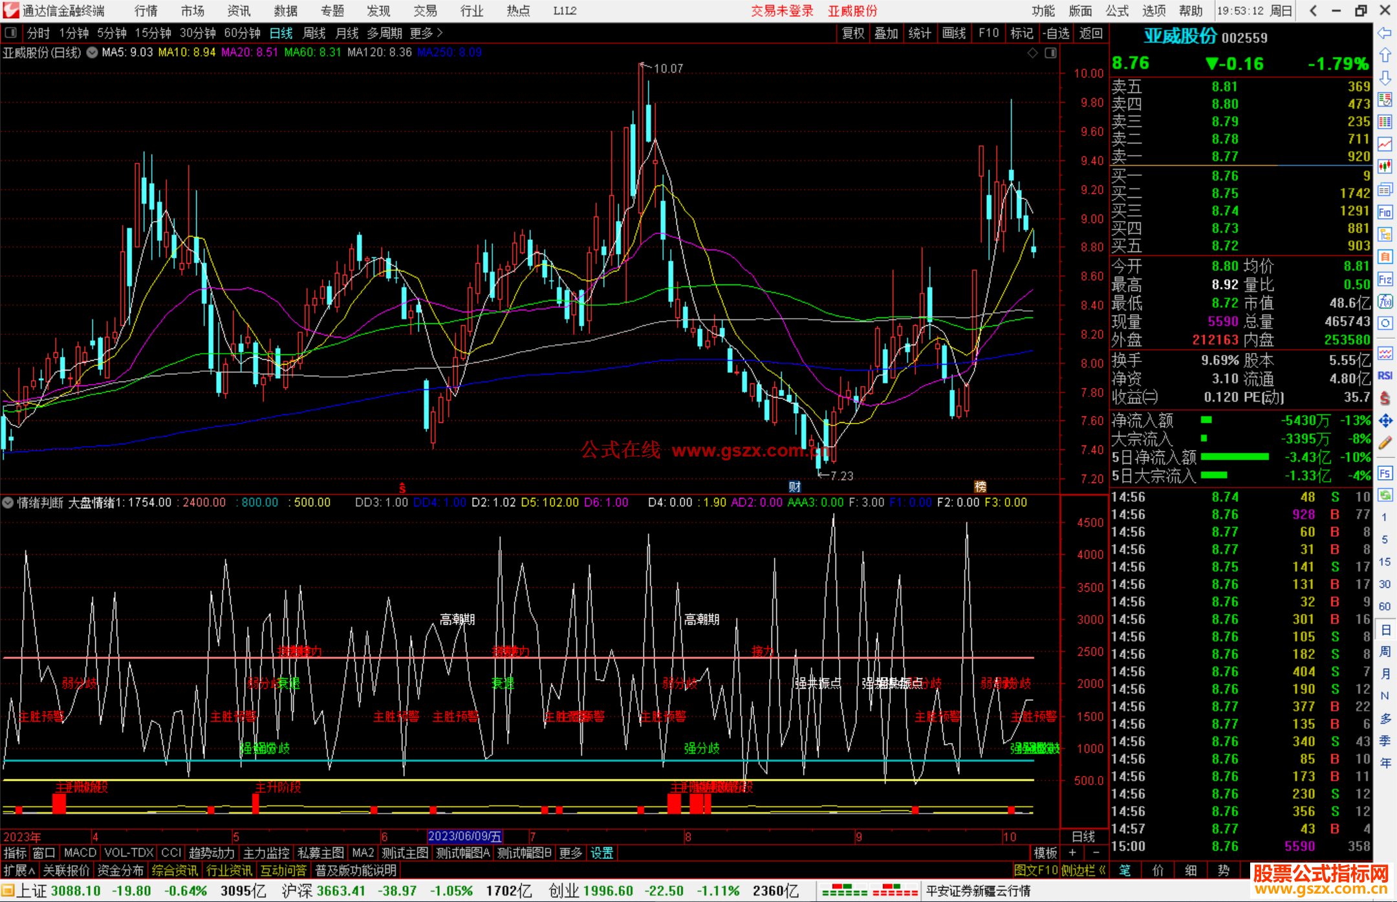Click the four-way move arrows sidebar icon
Image resolution: width=1397 pixels, height=902 pixels.
tap(1385, 421)
